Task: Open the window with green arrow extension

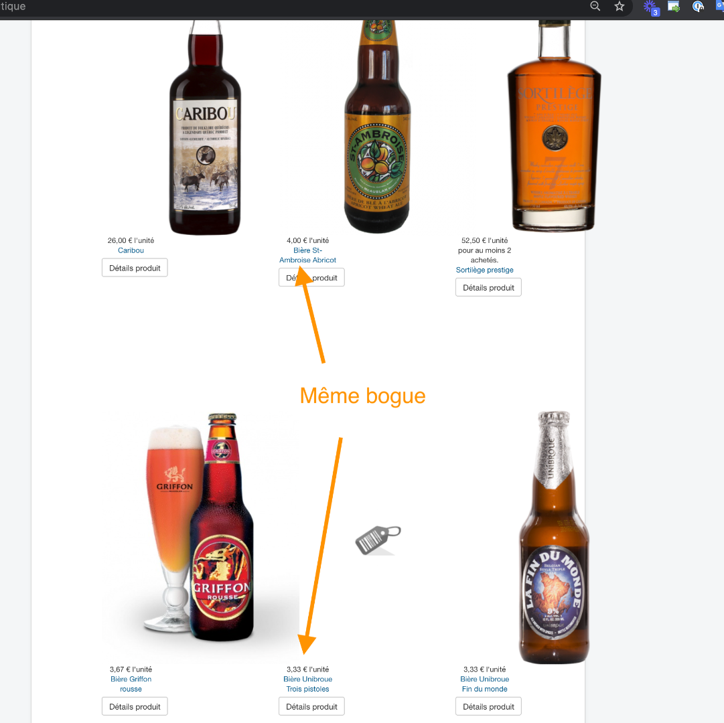Action: click(x=674, y=7)
